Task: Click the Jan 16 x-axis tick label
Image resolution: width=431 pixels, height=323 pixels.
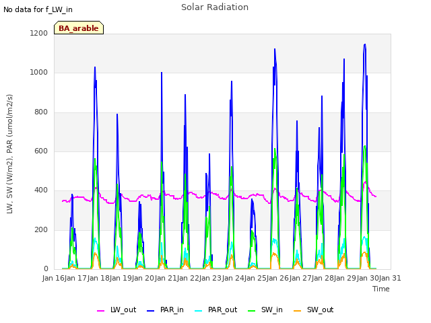Action: 53,278
